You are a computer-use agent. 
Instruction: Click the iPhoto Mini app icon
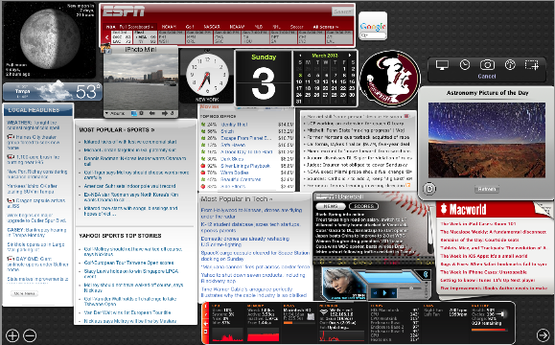pos(105,49)
